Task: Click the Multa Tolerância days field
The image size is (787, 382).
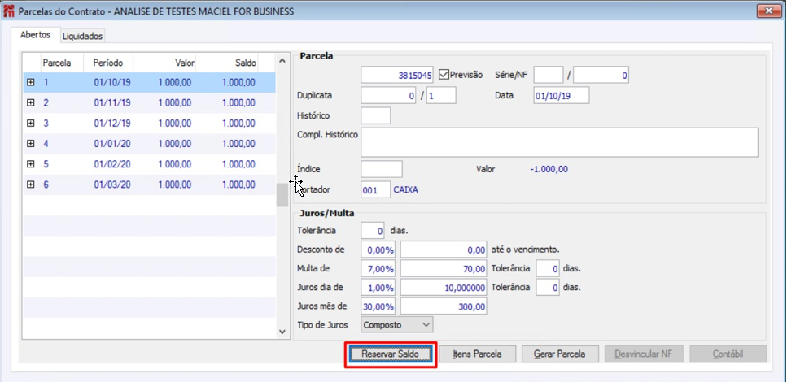Action: tap(548, 269)
